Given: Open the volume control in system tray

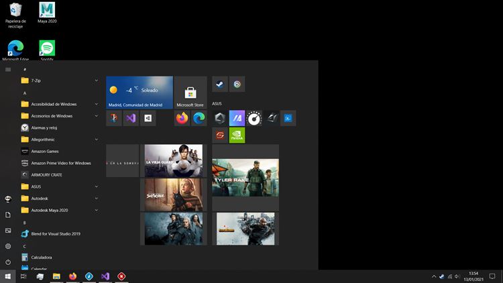Looking at the screenshot, I should coord(457,276).
